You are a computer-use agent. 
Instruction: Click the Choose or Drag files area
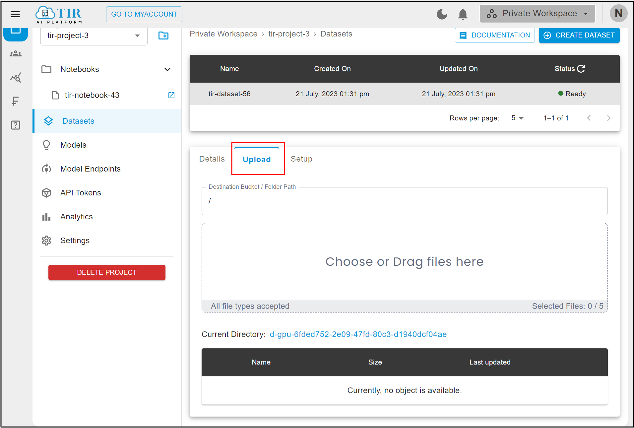[x=405, y=262]
